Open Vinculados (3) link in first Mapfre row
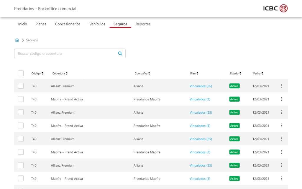The image size is (302, 189). pyautogui.click(x=200, y=99)
